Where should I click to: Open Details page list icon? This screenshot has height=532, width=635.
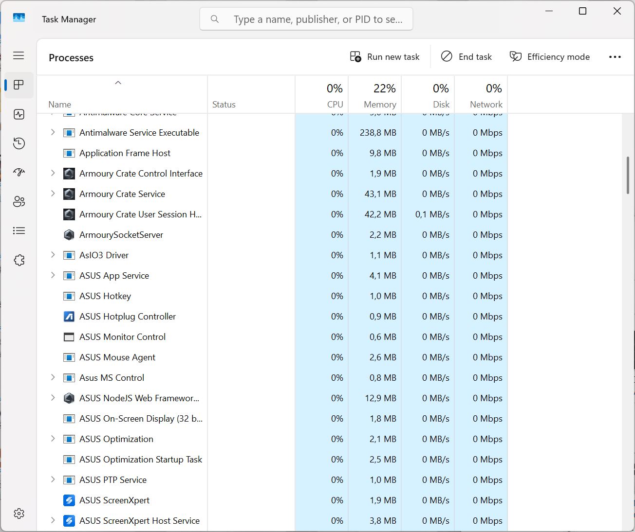[x=19, y=231]
